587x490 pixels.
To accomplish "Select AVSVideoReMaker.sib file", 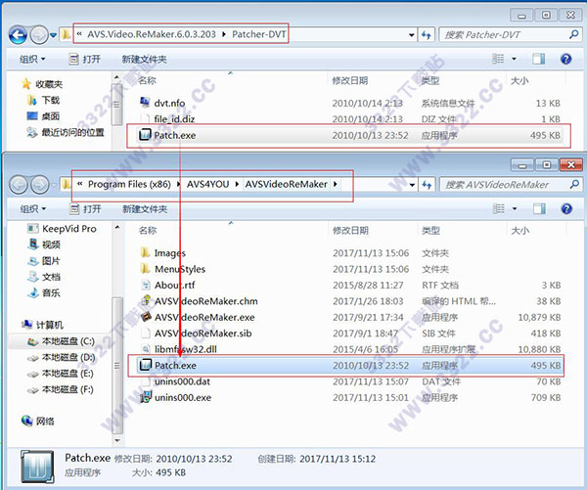I will pos(203,334).
